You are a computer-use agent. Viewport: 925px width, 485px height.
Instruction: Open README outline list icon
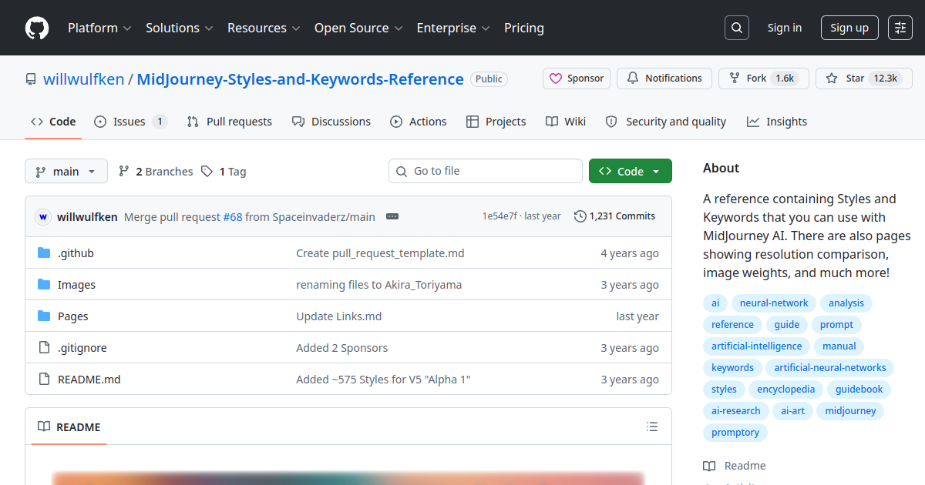coord(652,427)
